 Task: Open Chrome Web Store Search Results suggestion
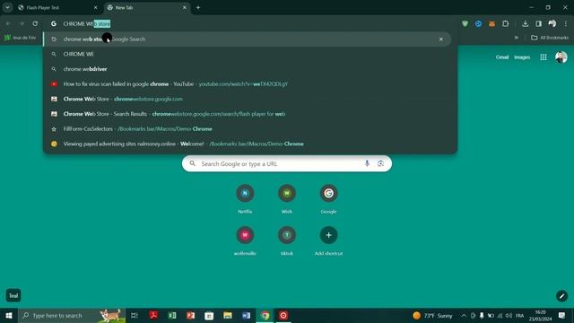250,114
